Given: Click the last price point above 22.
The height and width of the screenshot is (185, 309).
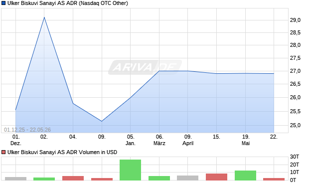Looking at the screenshot, I should (x=274, y=74).
